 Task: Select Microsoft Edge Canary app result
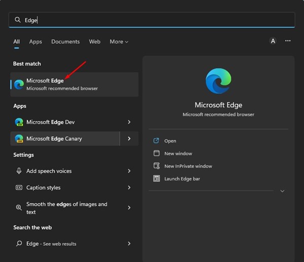pyautogui.click(x=65, y=138)
